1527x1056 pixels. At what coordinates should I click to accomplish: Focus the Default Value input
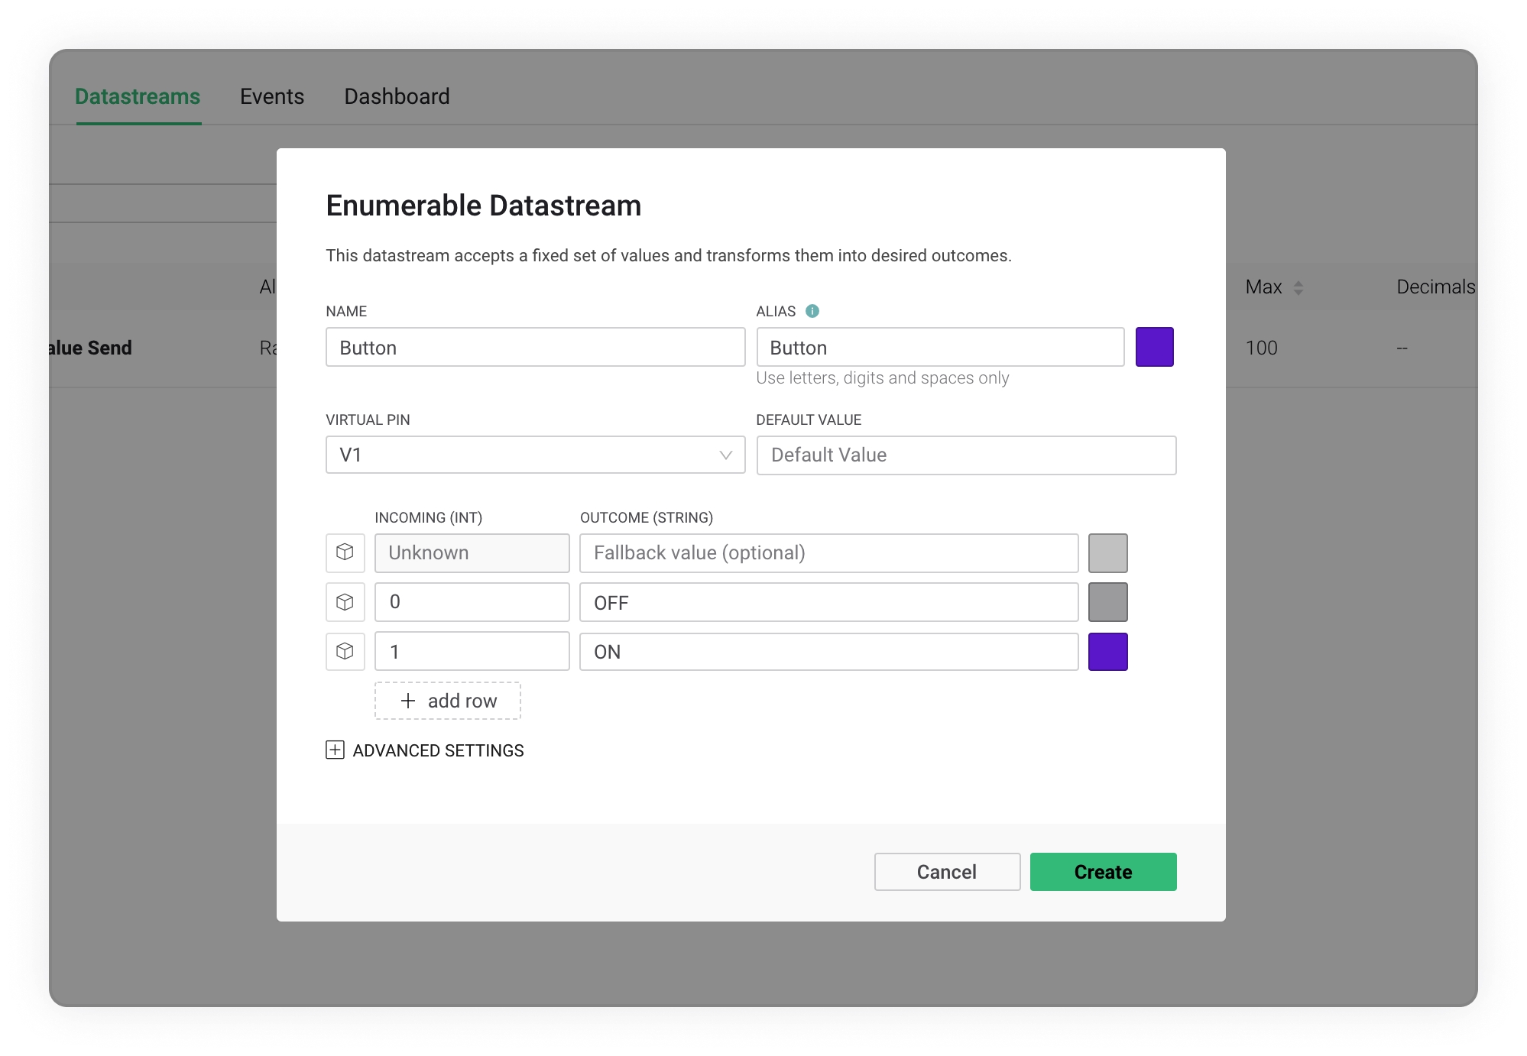[x=965, y=455]
